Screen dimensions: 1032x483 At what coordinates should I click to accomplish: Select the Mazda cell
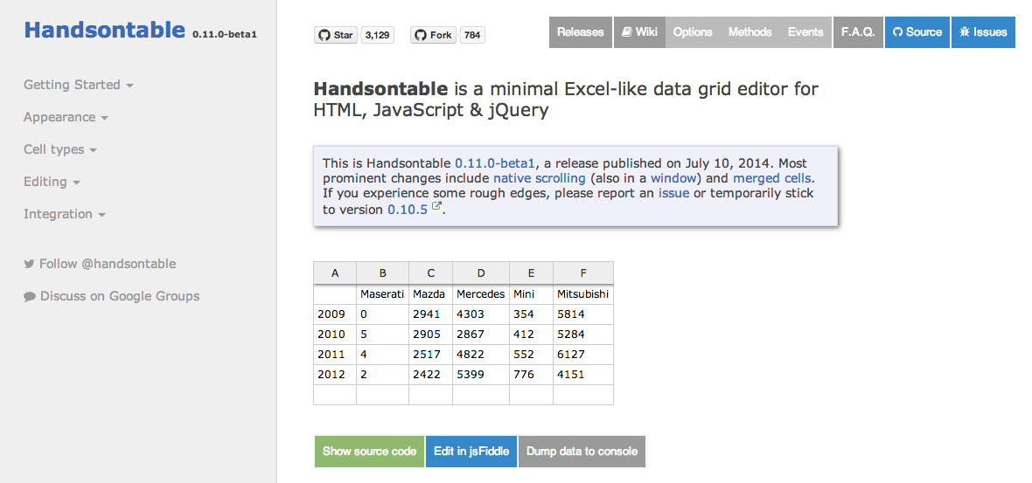431,294
